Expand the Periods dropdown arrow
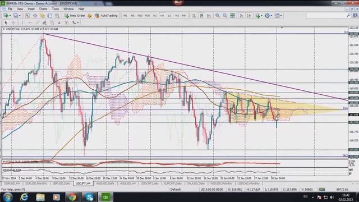 (271, 16)
